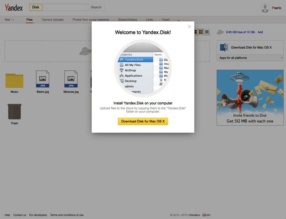This screenshot has width=286, height=219.
Task: Click the Bears.jpg file name
Action: [x=43, y=92]
